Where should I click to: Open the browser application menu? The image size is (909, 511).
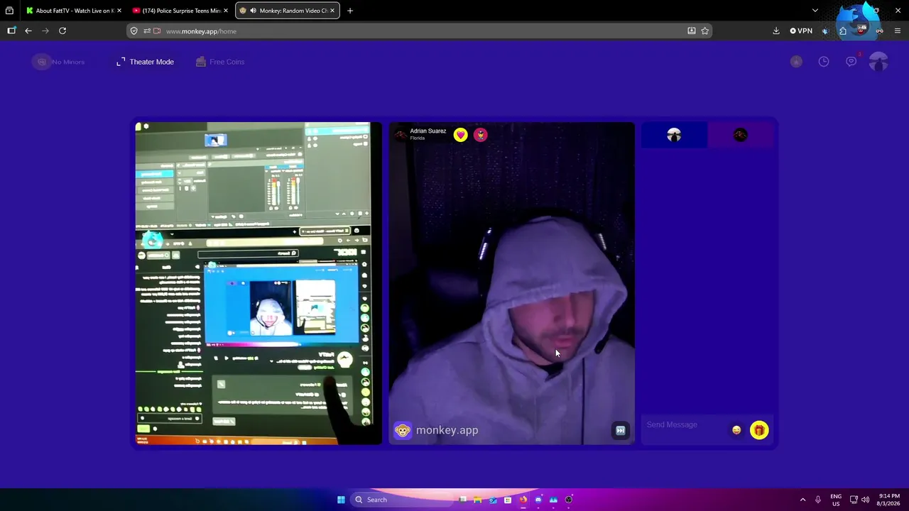coord(898,31)
